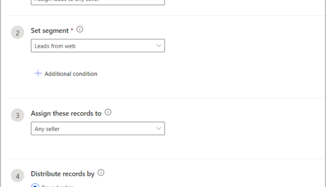The image size is (326, 187).
Task: Expand the Any seller dropdown chevron
Action: [x=158, y=128]
